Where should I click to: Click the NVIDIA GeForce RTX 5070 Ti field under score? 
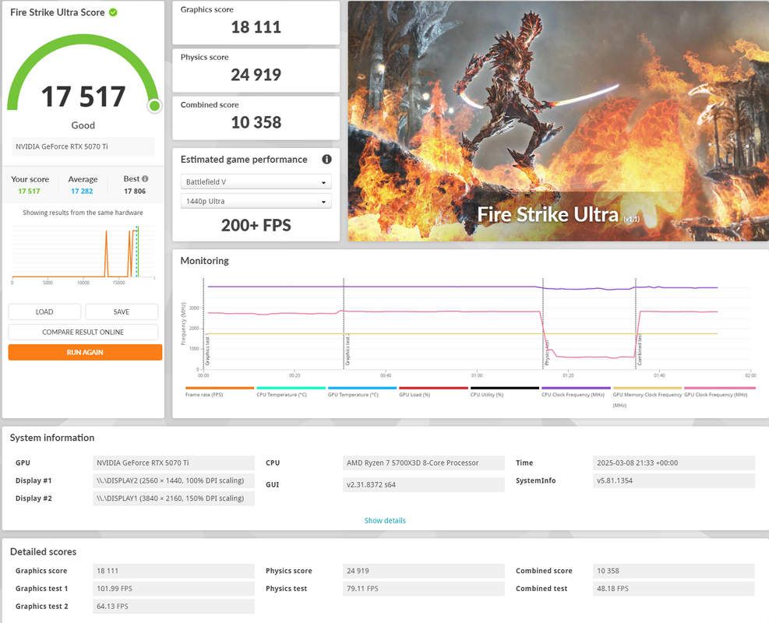point(83,146)
